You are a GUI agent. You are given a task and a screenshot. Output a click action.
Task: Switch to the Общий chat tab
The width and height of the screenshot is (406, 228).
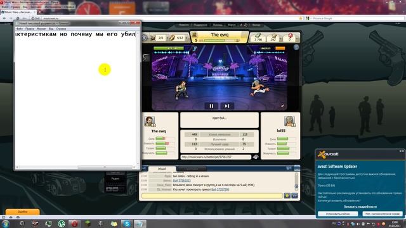pos(162,168)
